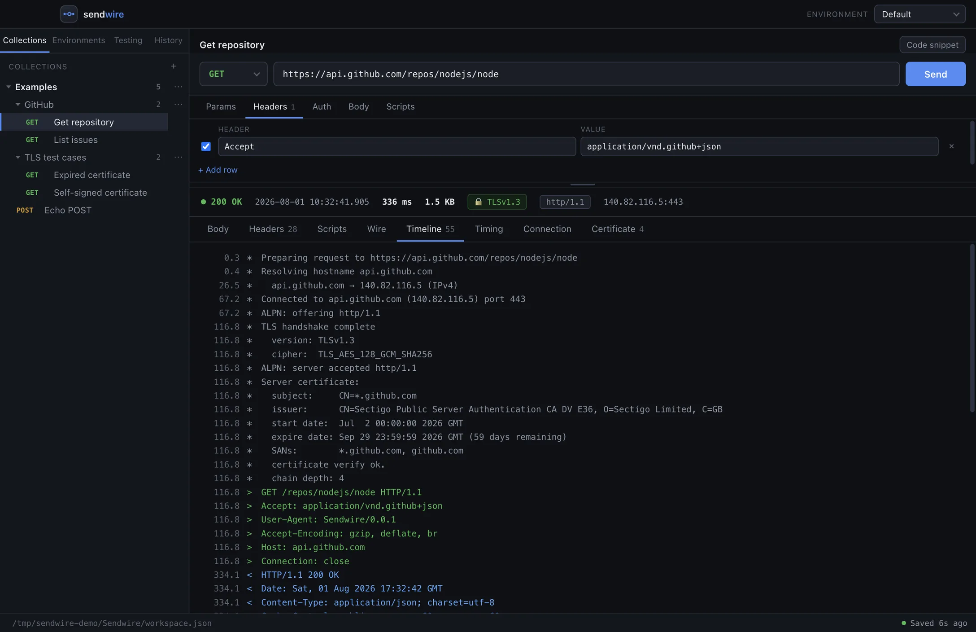The width and height of the screenshot is (976, 632).
Task: Open the Testing sidebar tab
Action: click(128, 40)
